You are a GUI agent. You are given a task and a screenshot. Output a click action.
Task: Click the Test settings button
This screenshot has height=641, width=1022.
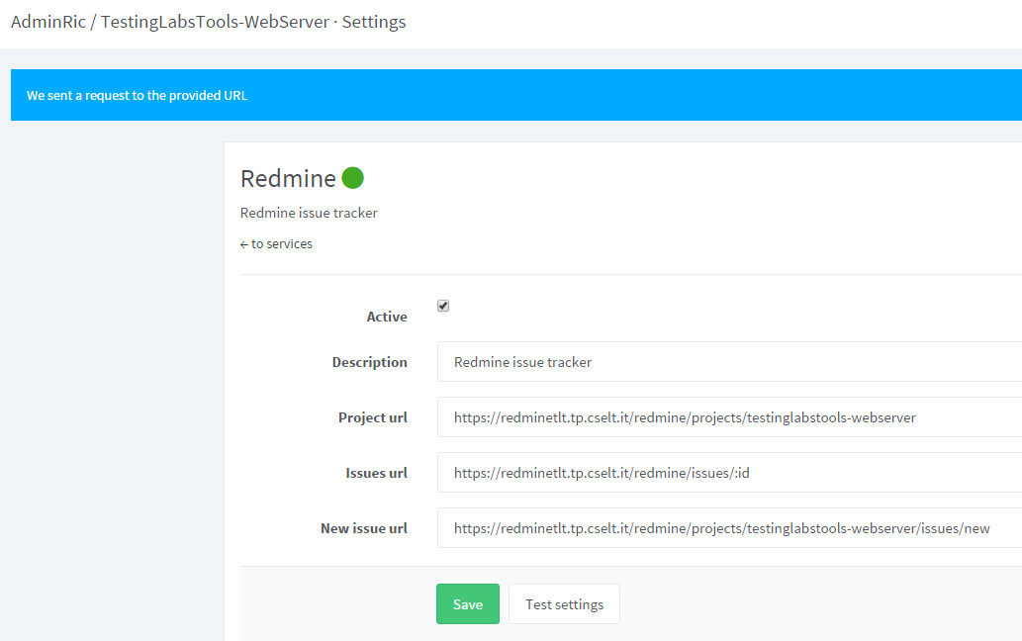point(564,603)
